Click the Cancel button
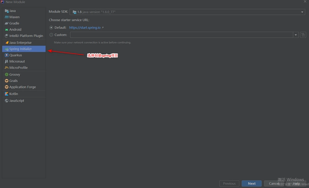309x188 pixels. (274, 183)
